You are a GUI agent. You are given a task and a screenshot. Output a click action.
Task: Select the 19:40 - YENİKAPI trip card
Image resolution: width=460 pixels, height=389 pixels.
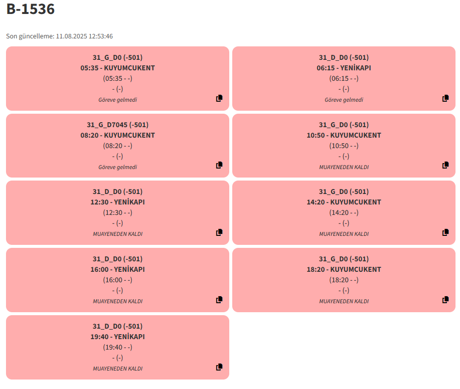click(117, 348)
